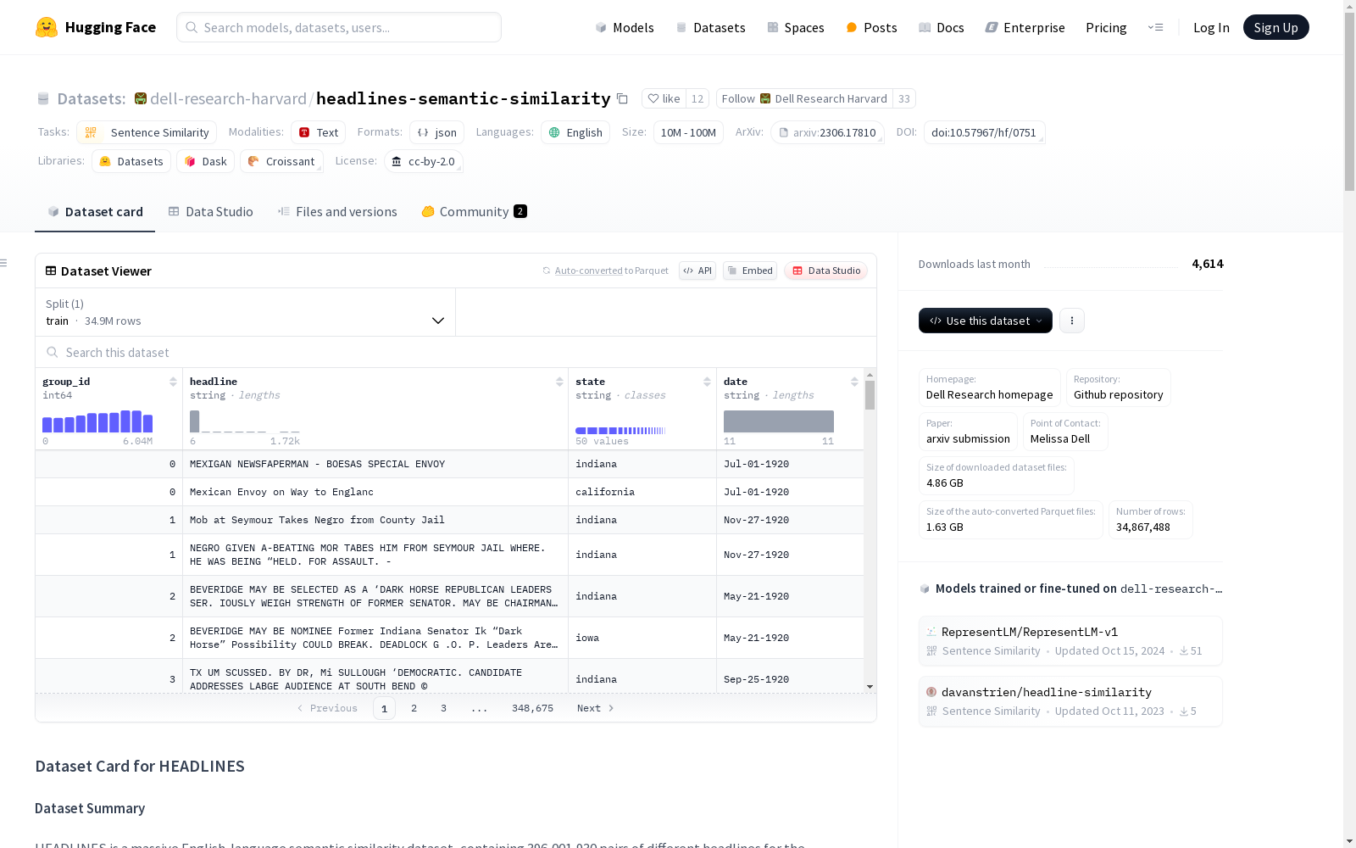The image size is (1356, 848).
Task: Click the Datasets heading icon
Action: click(43, 98)
